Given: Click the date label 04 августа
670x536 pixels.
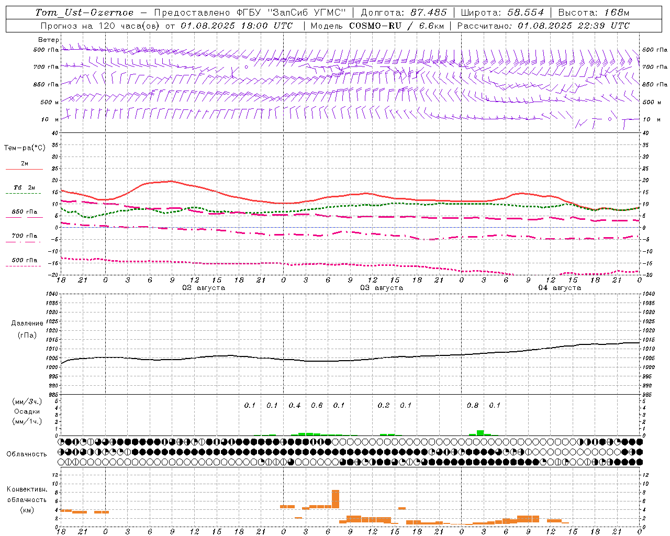Looking at the screenshot, I should 560,288.
